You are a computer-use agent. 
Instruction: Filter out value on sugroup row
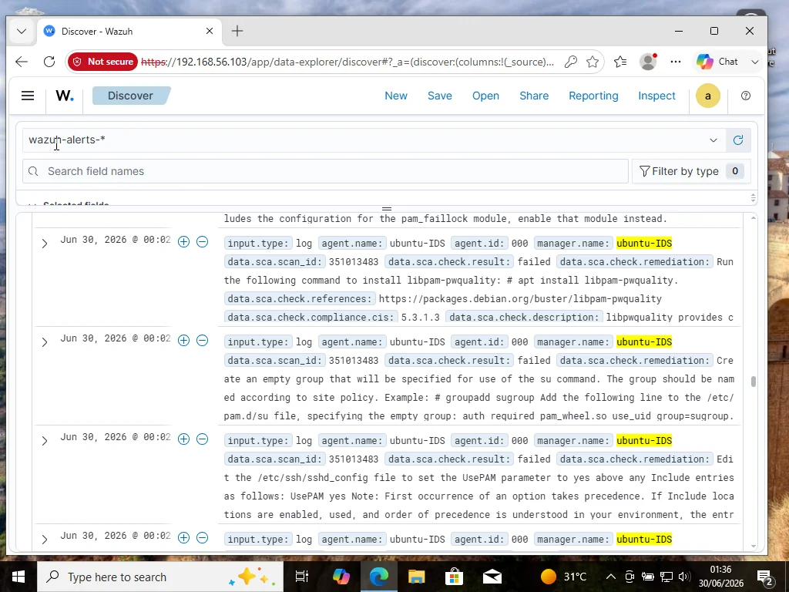[x=203, y=341]
